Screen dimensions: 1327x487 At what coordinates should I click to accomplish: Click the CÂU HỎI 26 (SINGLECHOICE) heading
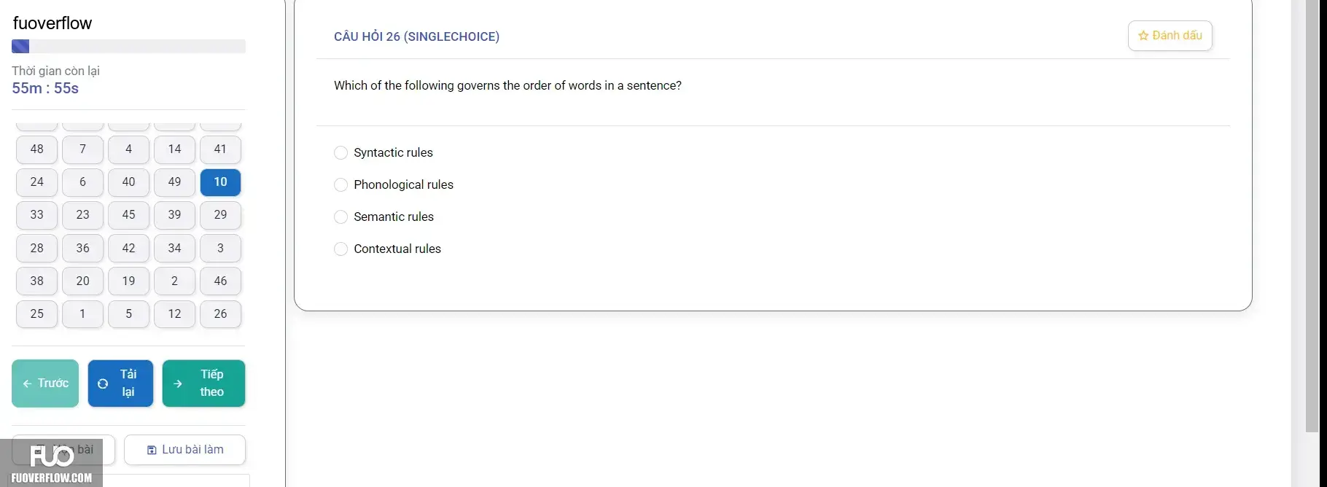(416, 36)
